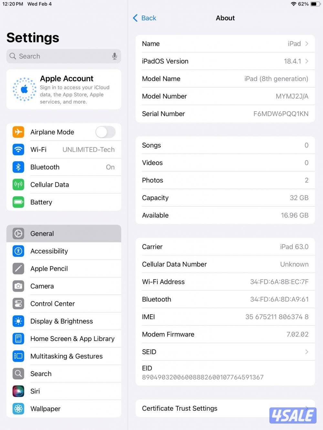Image resolution: width=323 pixels, height=430 pixels.
Task: Expand Certificate Trust Settings
Action: [225, 408]
